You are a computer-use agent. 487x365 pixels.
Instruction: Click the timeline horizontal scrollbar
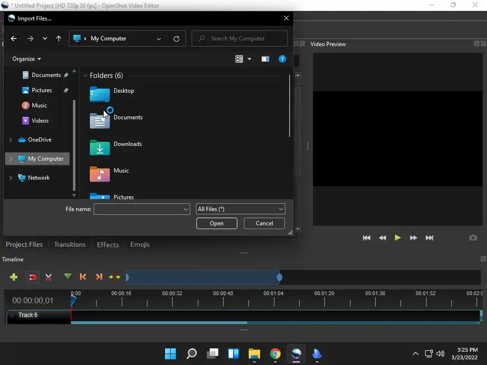point(159,323)
